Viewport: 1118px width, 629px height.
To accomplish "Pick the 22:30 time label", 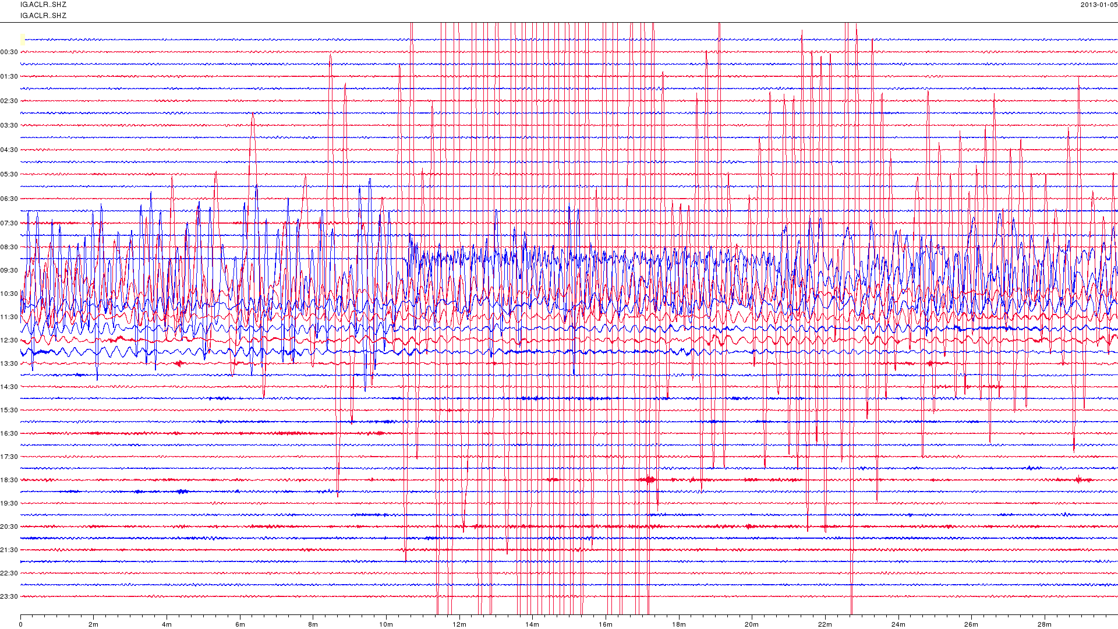I will click(9, 574).
